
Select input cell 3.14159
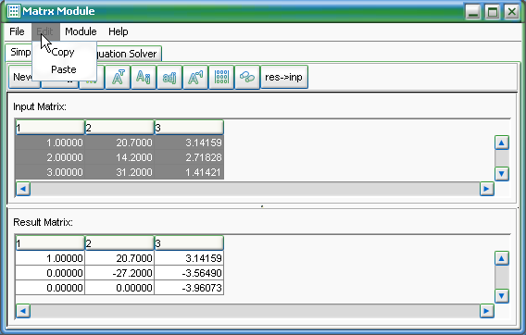[189, 143]
